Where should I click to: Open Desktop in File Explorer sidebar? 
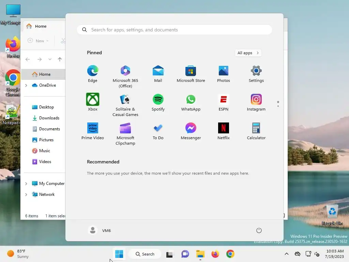(43, 107)
